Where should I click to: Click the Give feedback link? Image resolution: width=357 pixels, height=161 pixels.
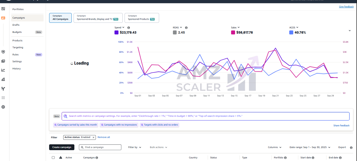(x=346, y=7)
